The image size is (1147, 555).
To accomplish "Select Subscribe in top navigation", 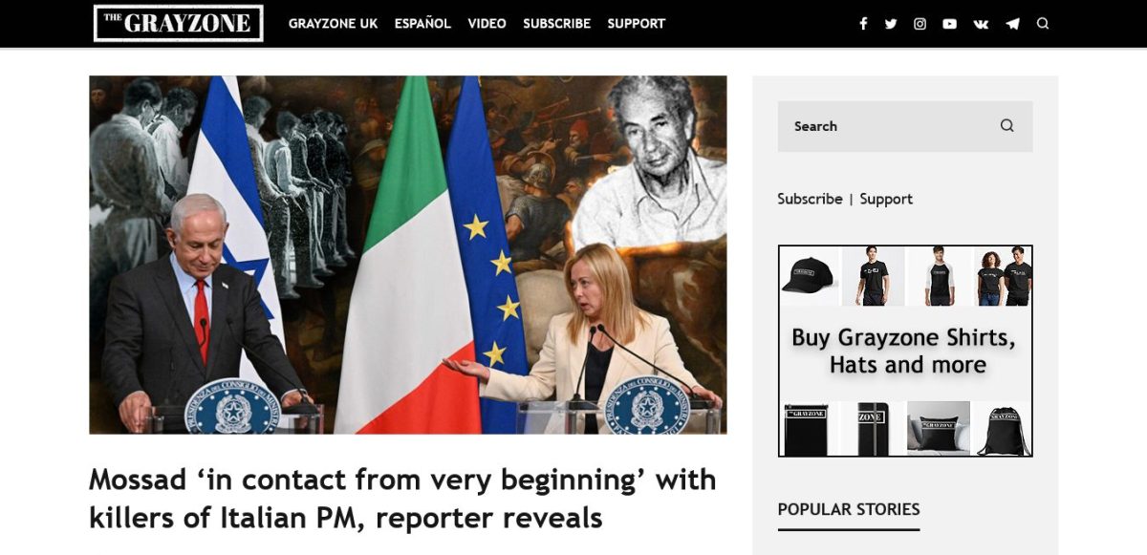I will point(556,23).
